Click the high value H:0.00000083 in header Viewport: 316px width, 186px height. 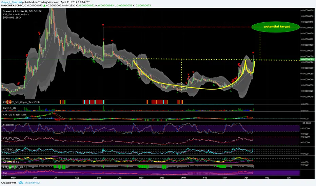point(104,5)
